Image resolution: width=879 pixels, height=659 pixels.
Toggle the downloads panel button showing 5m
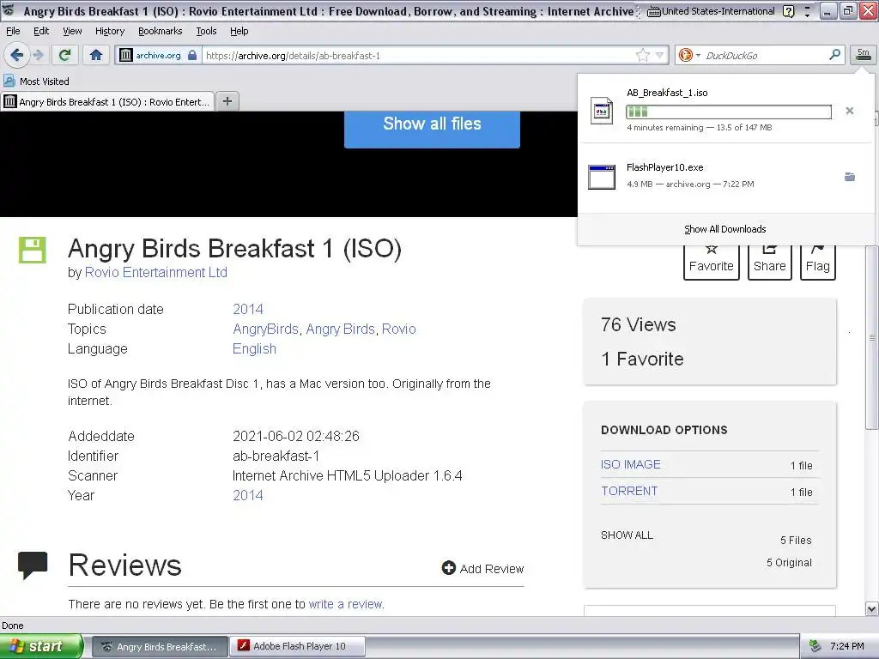click(x=864, y=54)
